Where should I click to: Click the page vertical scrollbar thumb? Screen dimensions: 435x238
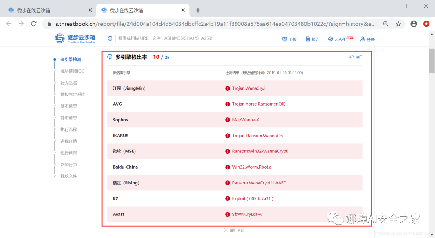tap(432, 61)
